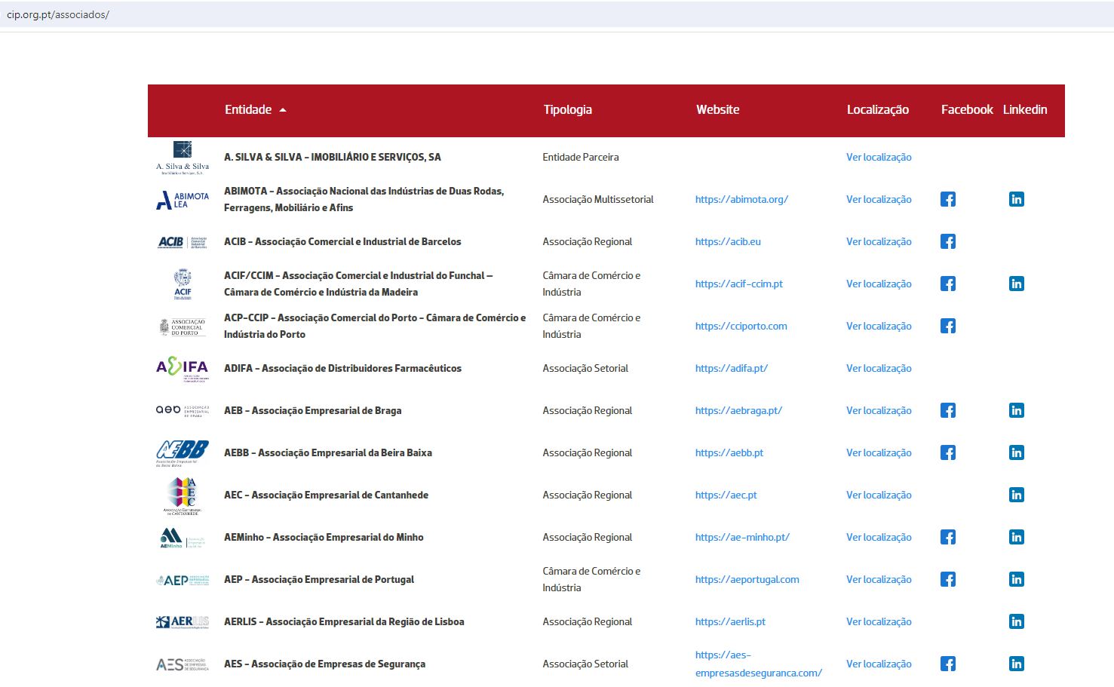The height and width of the screenshot is (687, 1114).
Task: Click the ADIFA logo image
Action: (x=183, y=369)
